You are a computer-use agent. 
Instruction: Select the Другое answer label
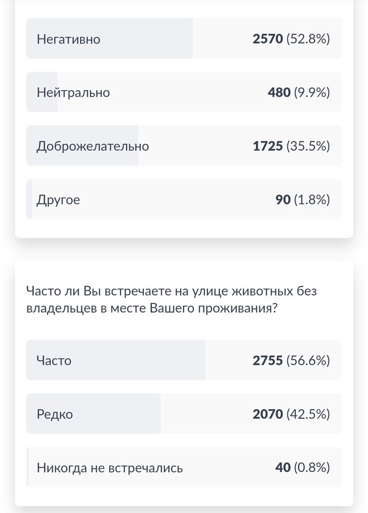pyautogui.click(x=58, y=200)
